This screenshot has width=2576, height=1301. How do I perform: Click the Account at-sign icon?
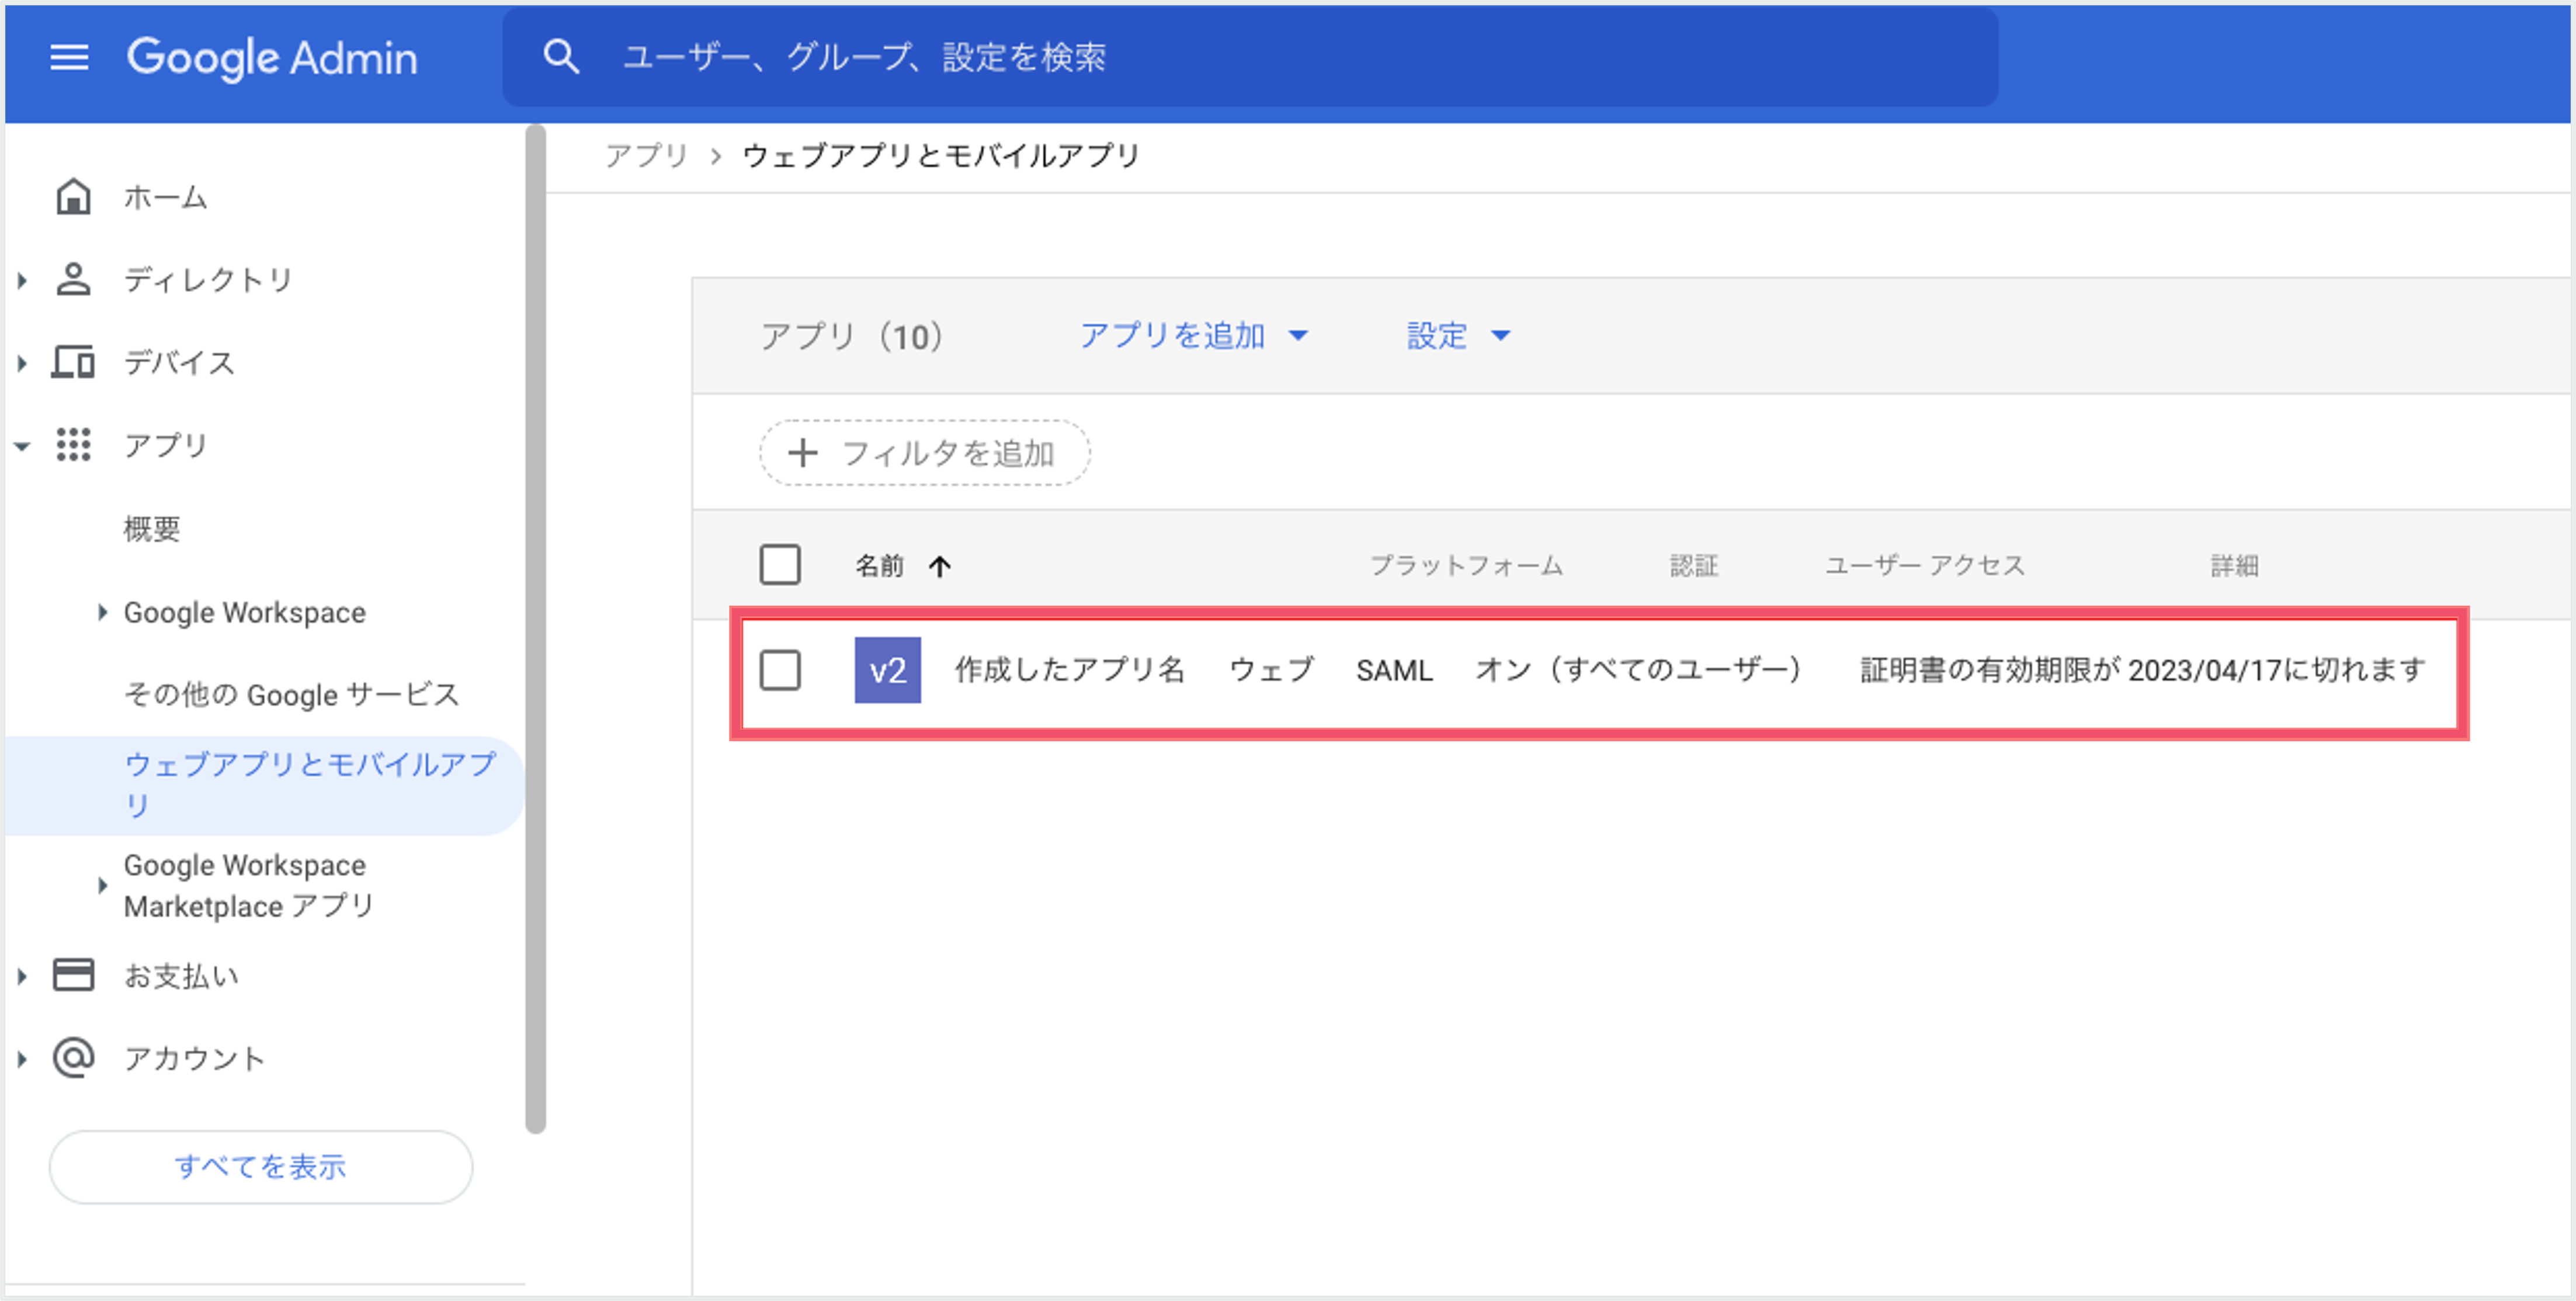[x=73, y=1057]
